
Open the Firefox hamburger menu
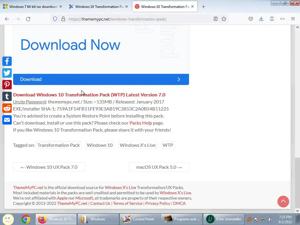coord(293,19)
